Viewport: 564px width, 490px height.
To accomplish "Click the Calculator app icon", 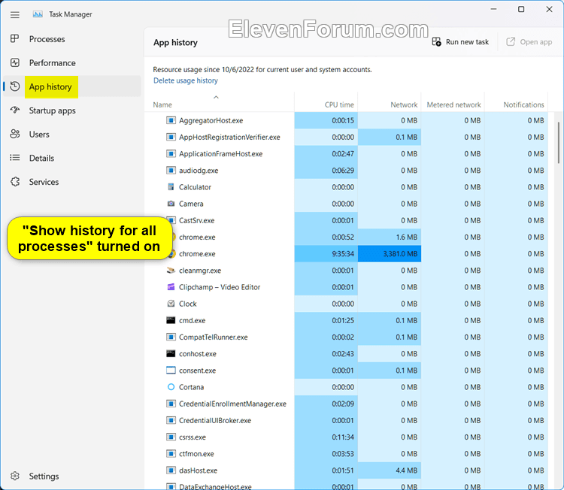I will click(171, 187).
